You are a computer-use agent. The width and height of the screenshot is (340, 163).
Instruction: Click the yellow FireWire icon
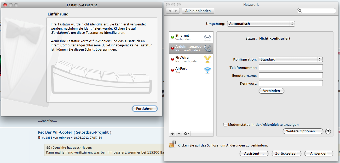(208, 59)
